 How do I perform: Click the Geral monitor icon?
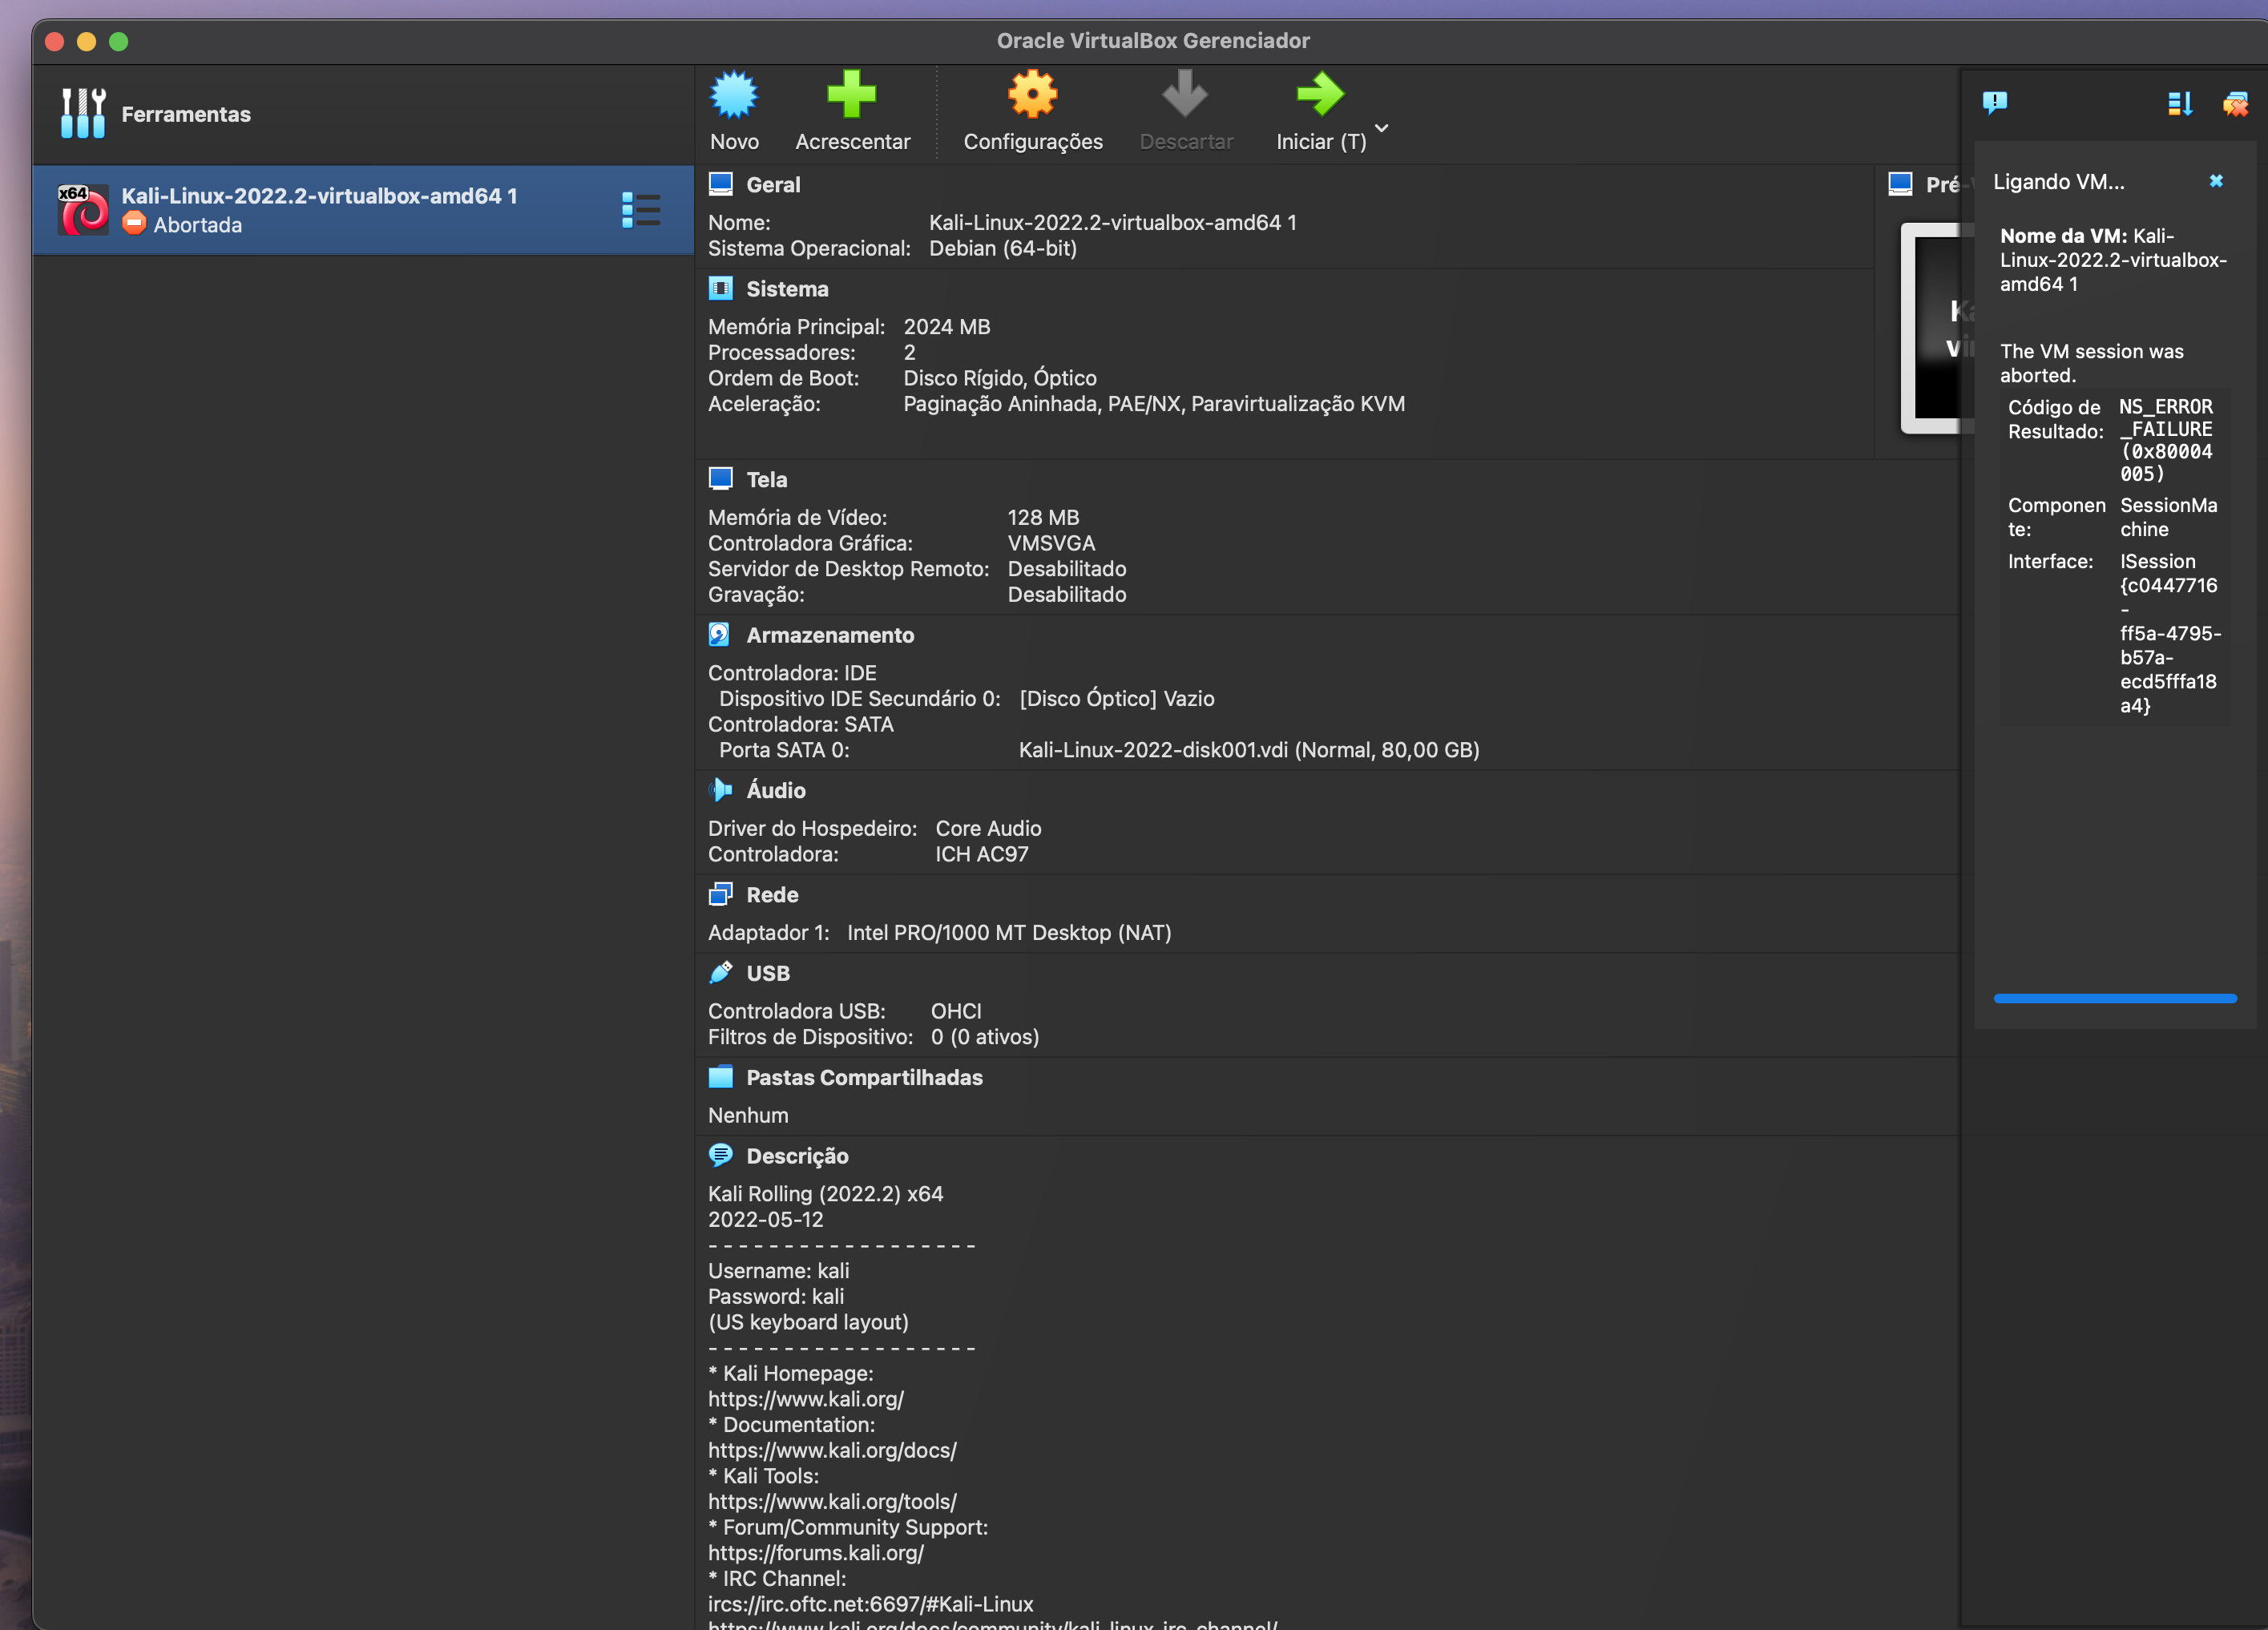(x=720, y=184)
